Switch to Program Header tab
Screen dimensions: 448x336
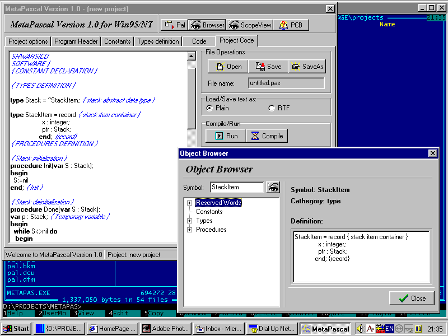point(76,41)
